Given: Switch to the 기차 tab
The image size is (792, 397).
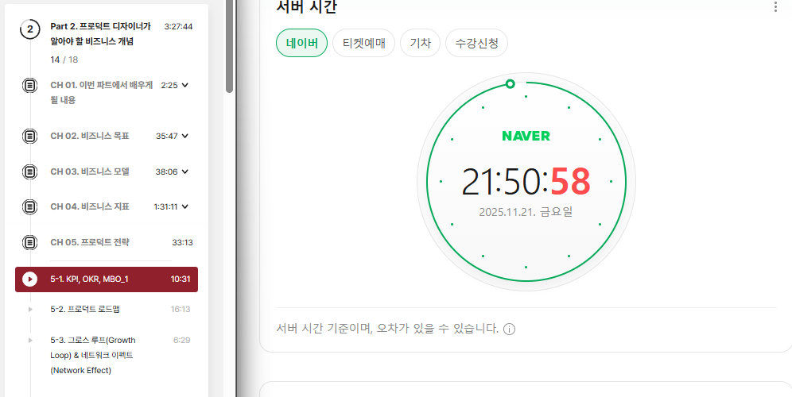Looking at the screenshot, I should coord(420,43).
